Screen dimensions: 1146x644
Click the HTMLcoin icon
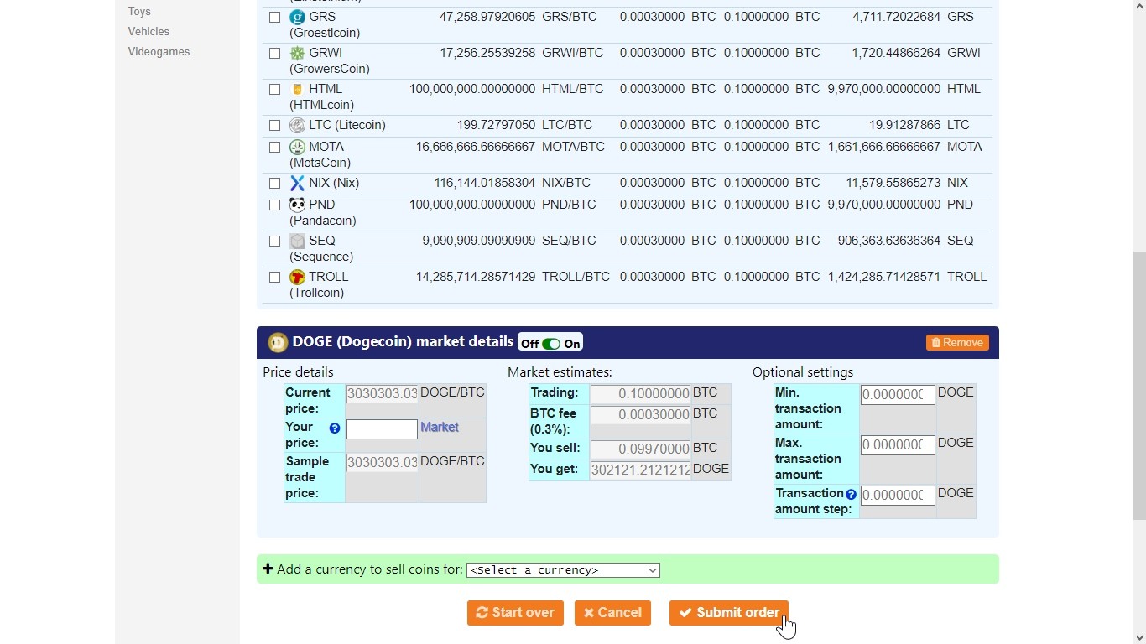pos(297,89)
